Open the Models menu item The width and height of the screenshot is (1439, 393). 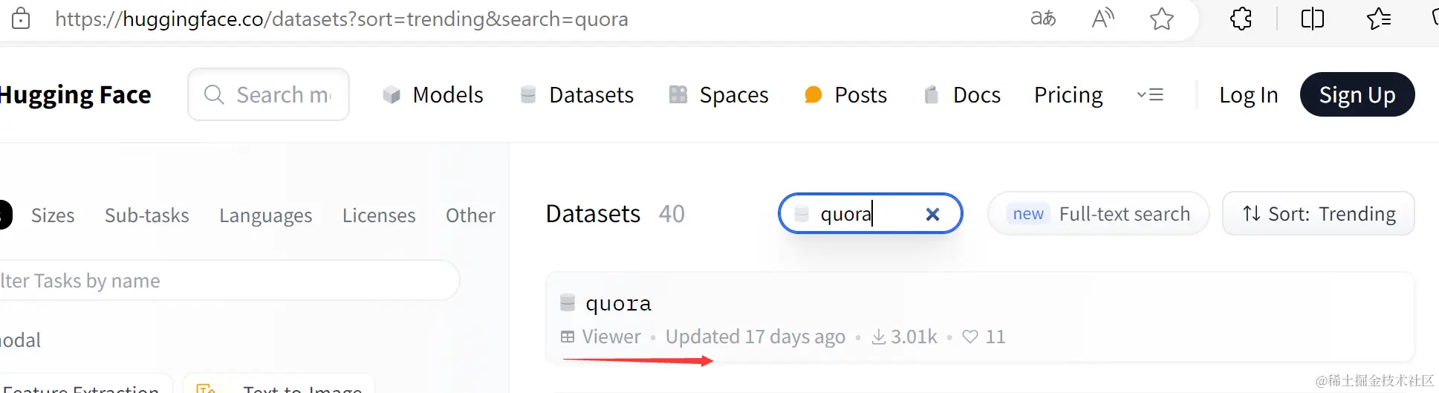point(433,95)
